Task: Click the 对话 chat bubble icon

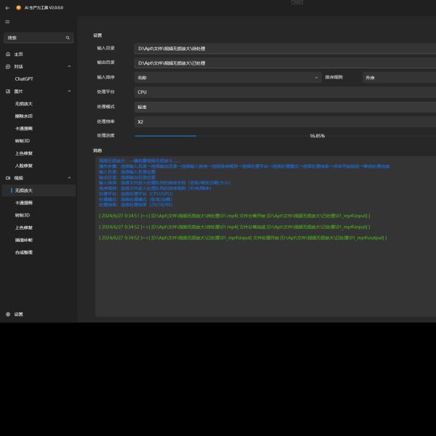Action: pos(8,67)
